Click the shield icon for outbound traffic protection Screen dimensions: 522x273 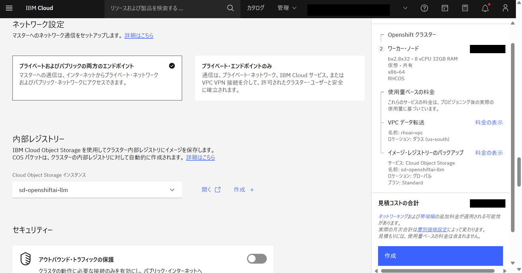[x=26, y=259]
